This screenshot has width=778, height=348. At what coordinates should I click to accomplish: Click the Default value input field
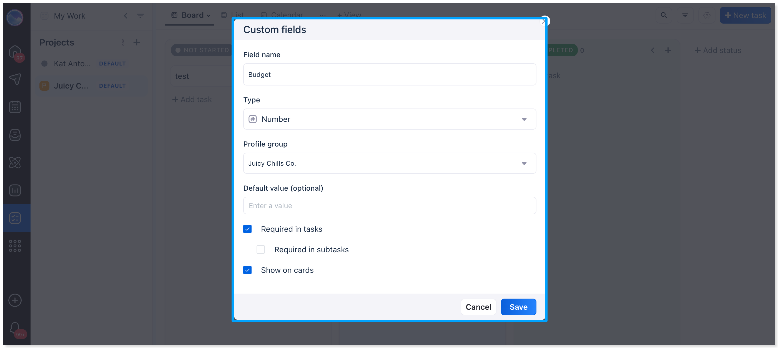tap(390, 206)
